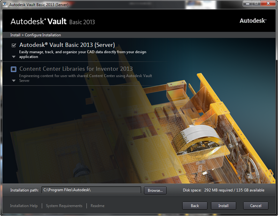Start installing with the Install button

(x=223, y=205)
